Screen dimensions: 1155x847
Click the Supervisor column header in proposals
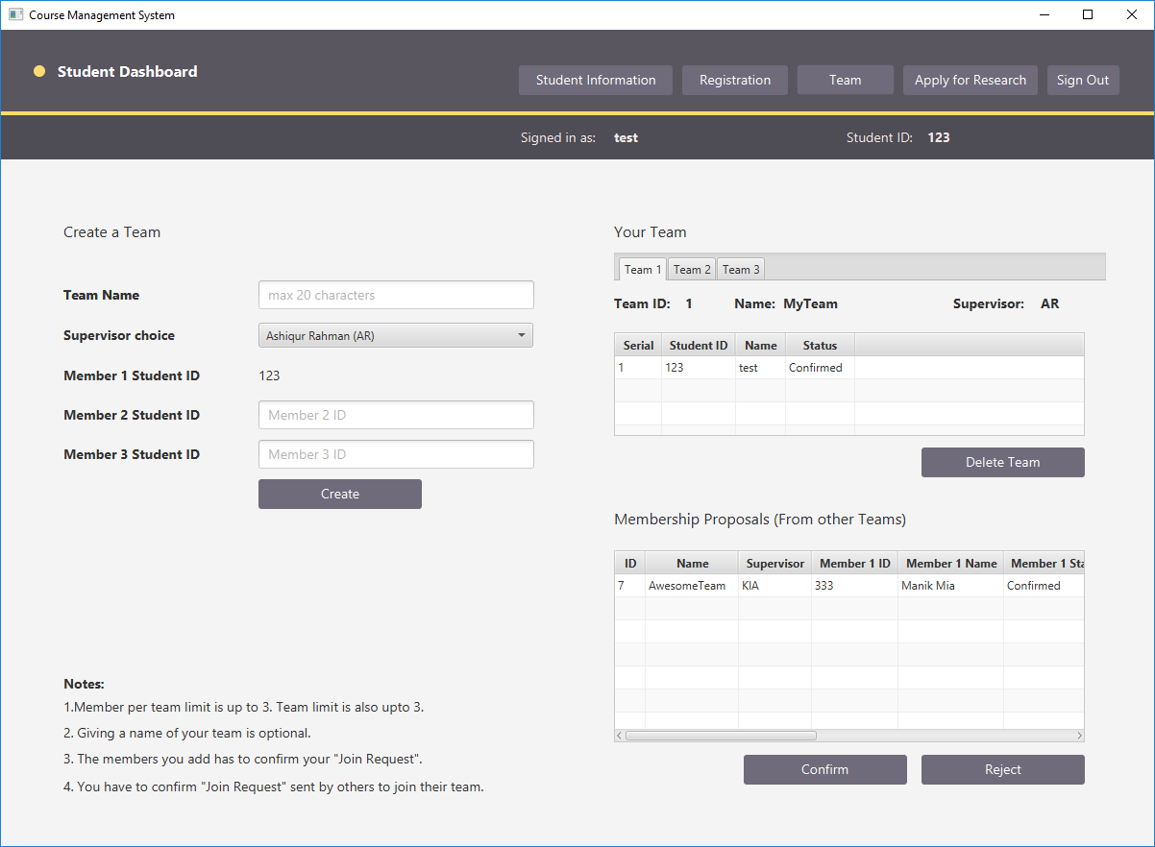pos(774,563)
